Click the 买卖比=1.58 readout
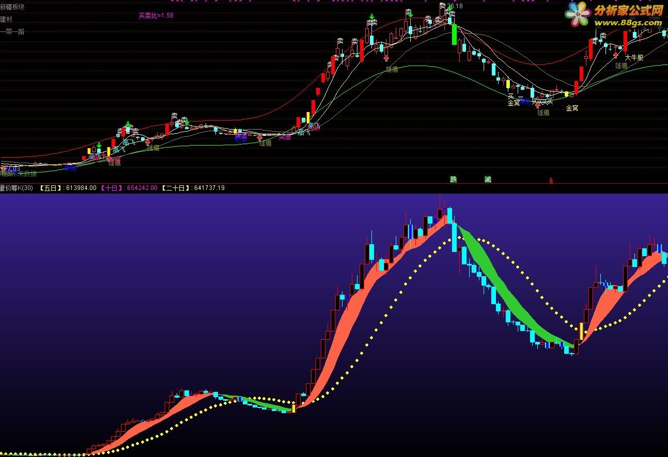Viewport: 668px width, 457px height. click(x=156, y=15)
